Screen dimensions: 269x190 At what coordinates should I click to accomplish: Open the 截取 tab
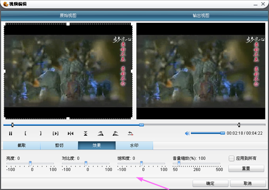(22, 145)
